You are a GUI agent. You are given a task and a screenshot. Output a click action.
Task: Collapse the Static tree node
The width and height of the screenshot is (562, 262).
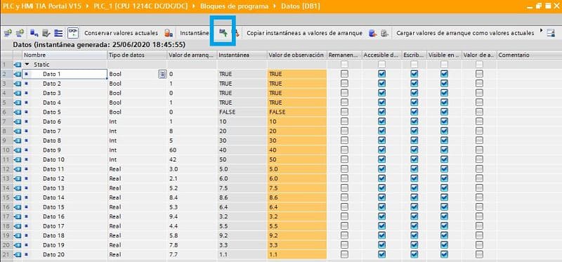(27, 65)
